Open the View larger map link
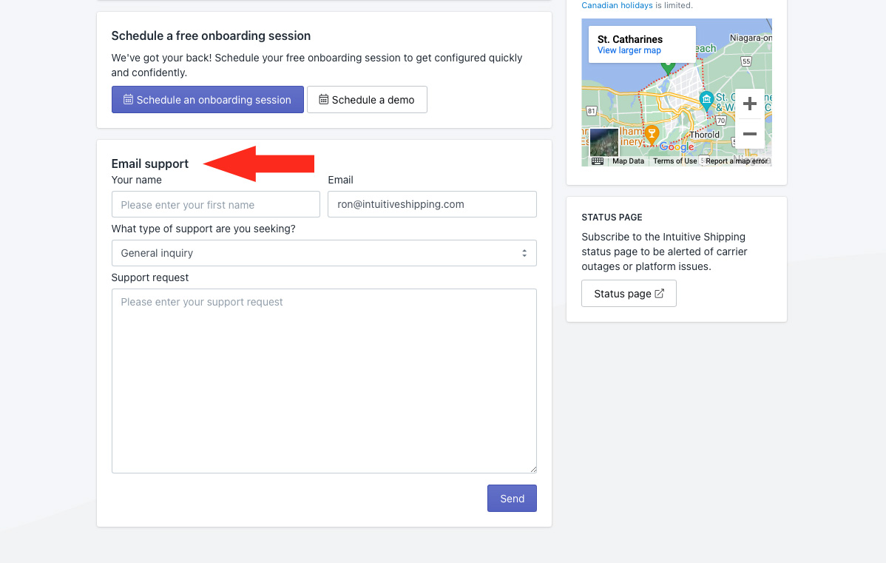The height and width of the screenshot is (563, 886). [629, 50]
